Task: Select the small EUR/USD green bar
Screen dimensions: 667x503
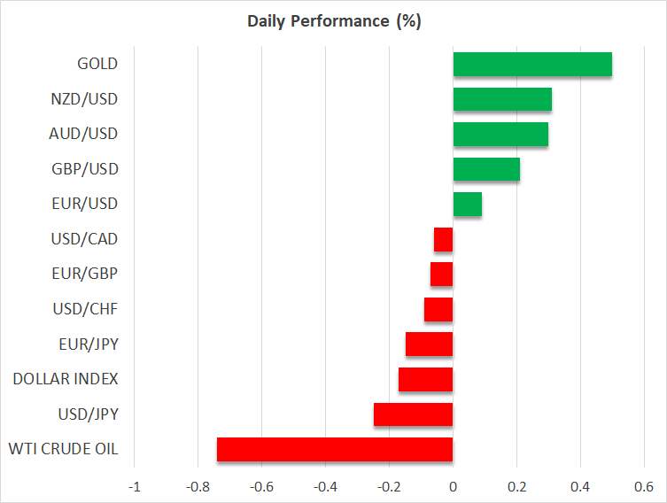Action: tap(468, 205)
